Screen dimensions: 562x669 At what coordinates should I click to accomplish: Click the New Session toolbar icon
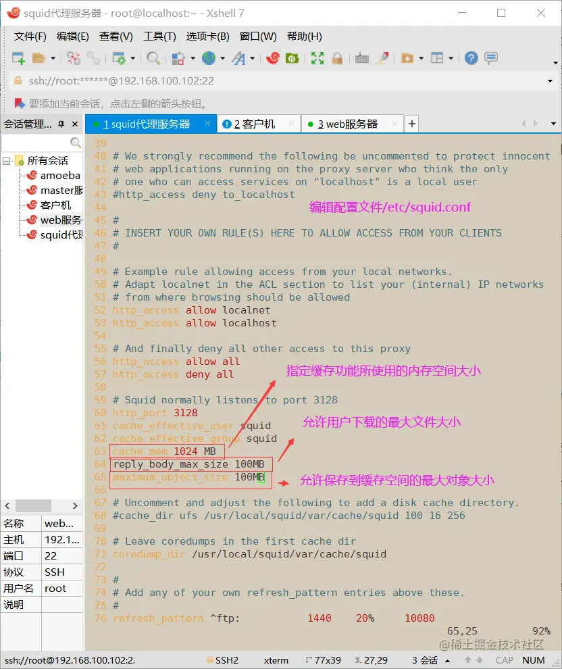pyautogui.click(x=18, y=58)
